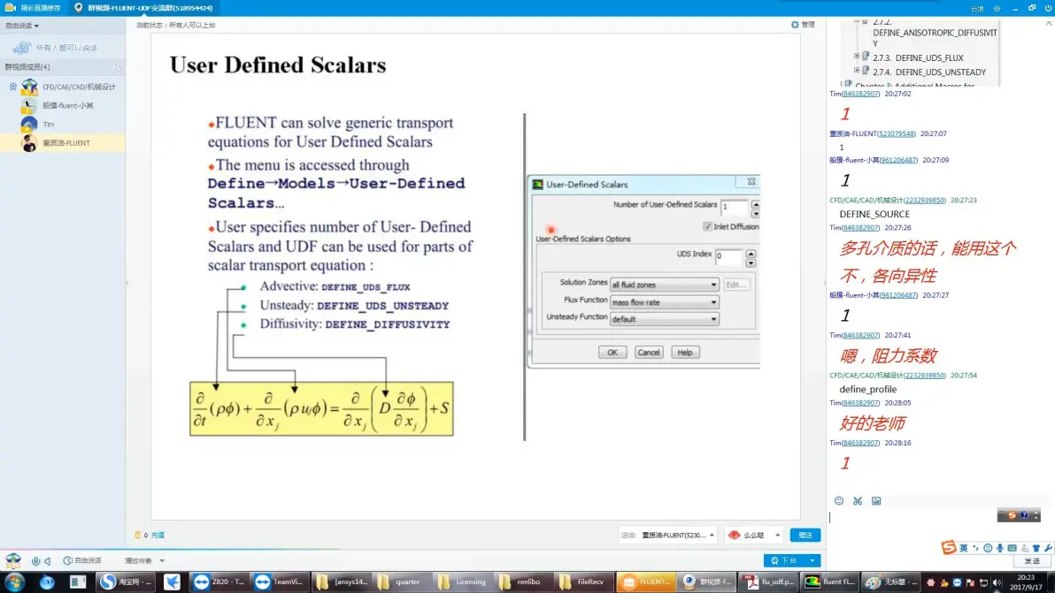
Task: Open the 自由说话 dropdown at the top left
Action: [22, 26]
